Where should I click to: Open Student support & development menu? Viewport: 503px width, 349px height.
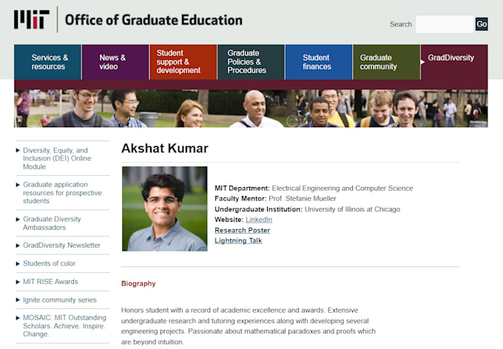click(x=183, y=62)
